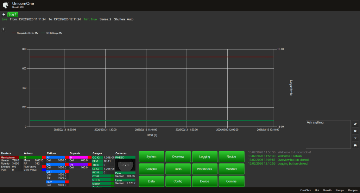The image size is (360, 193).
Task: Click the unicorn logo icon
Action: tap(5, 5)
